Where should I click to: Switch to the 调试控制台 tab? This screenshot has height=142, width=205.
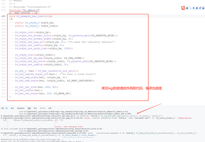point(21,108)
